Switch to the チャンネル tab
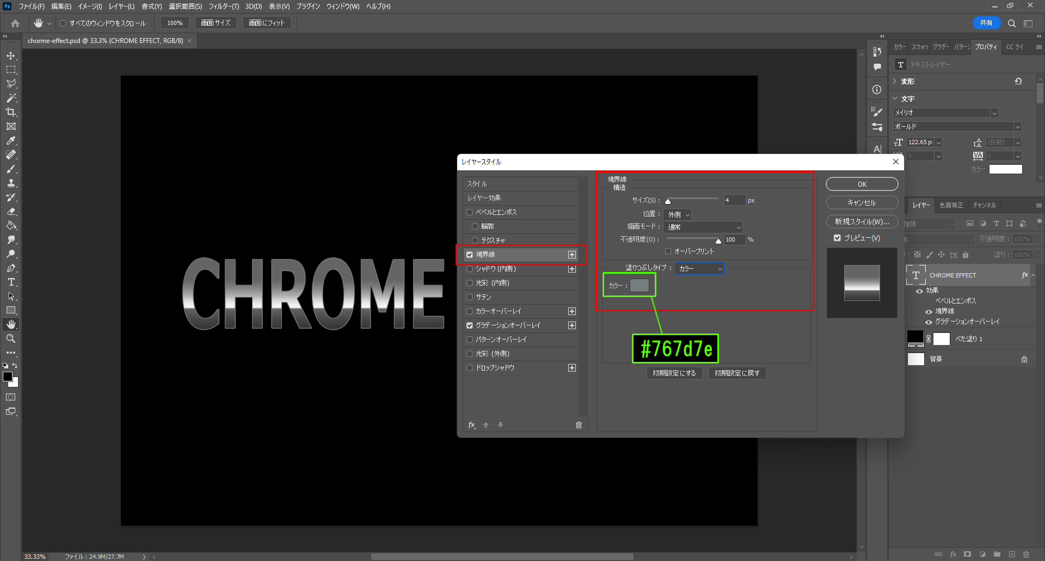Screen dimensions: 1045x561 (x=984, y=205)
